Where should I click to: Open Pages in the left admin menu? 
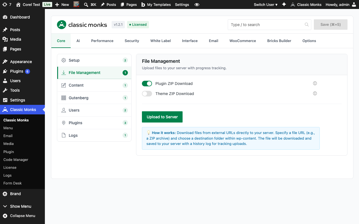[x=22, y=49]
